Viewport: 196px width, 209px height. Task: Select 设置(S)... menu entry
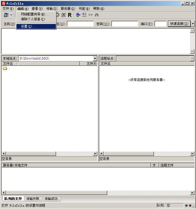(36, 26)
